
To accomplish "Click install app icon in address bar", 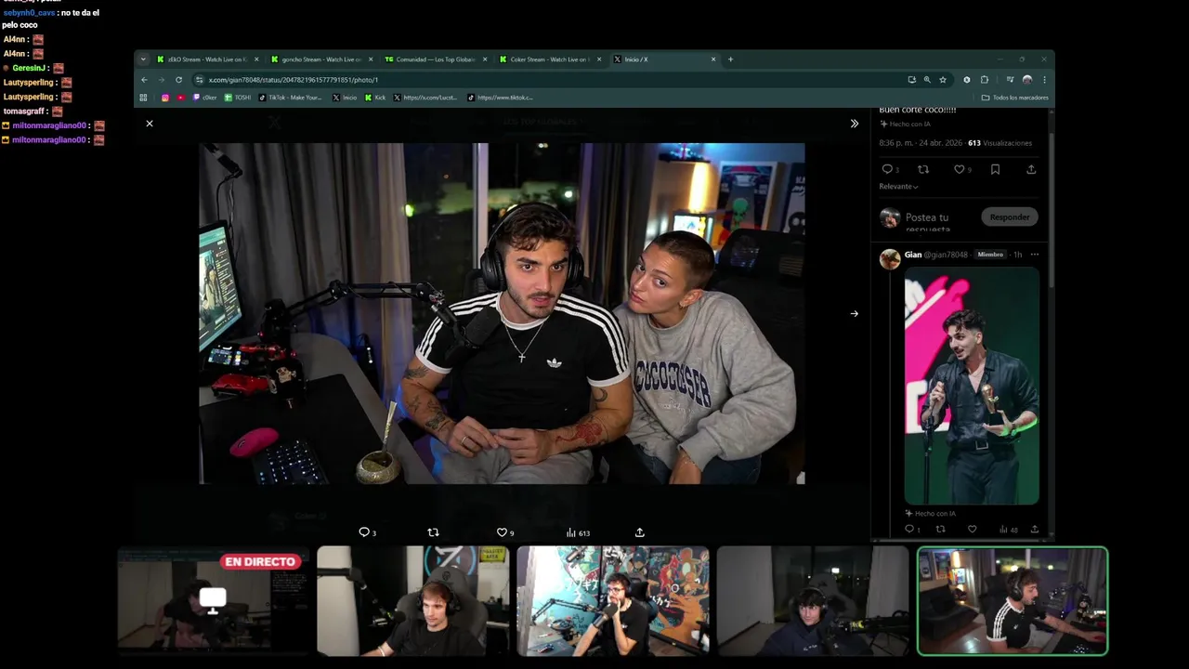I will pos(911,80).
